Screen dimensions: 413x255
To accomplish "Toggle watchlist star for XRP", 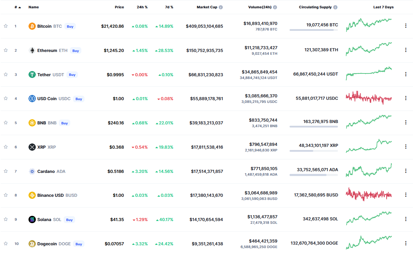I will click(x=6, y=147).
